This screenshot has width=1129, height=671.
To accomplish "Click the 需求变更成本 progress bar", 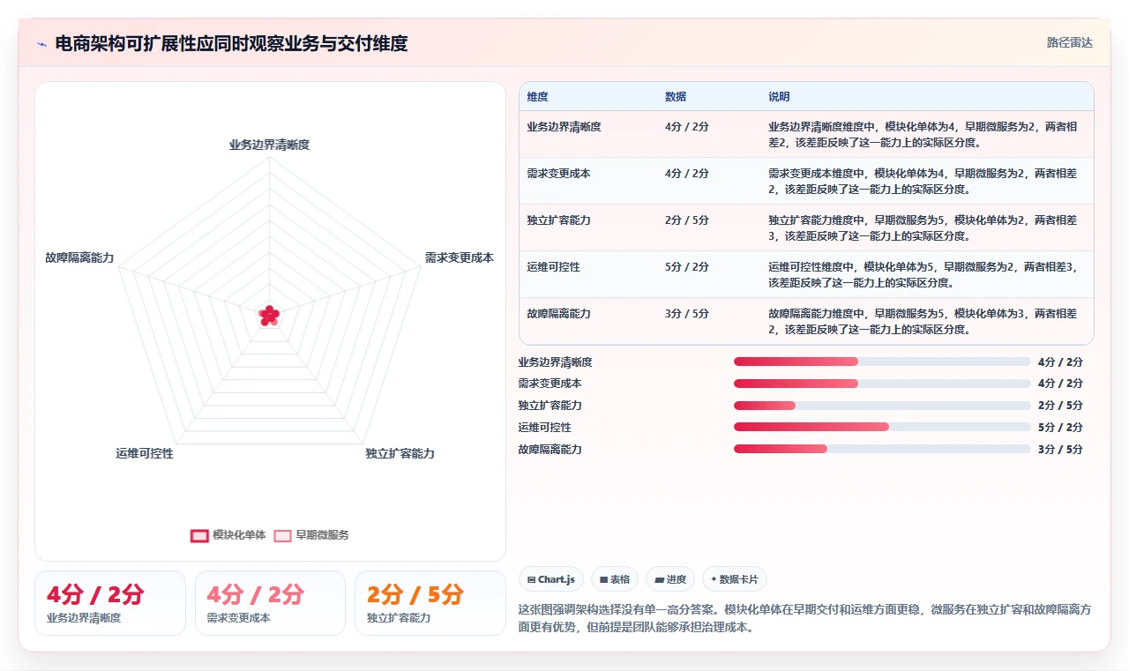I will point(882,384).
